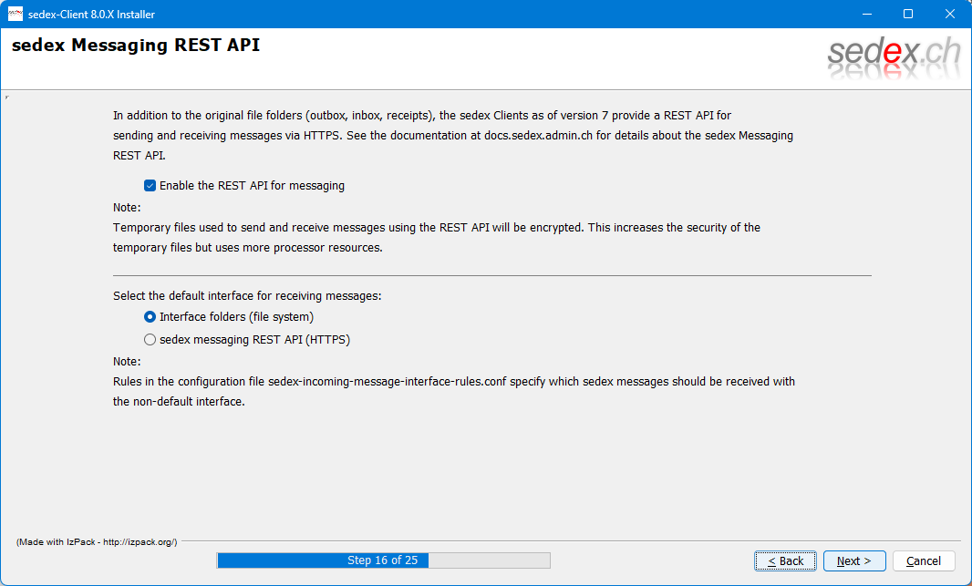Click the Select the default interface label
Viewport: 972px width, 586px height.
coord(247,296)
